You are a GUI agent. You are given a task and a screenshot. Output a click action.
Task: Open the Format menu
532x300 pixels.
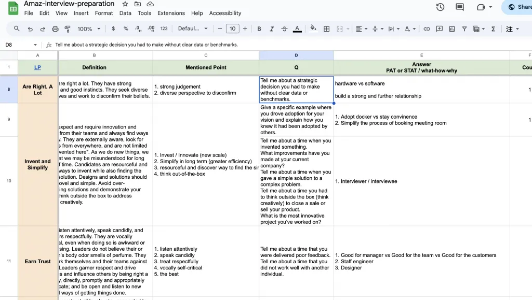(104, 13)
